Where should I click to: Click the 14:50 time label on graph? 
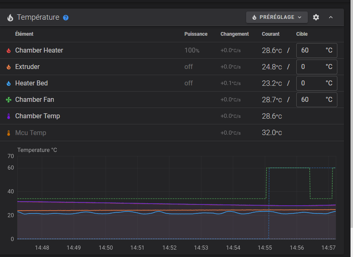click(106, 248)
